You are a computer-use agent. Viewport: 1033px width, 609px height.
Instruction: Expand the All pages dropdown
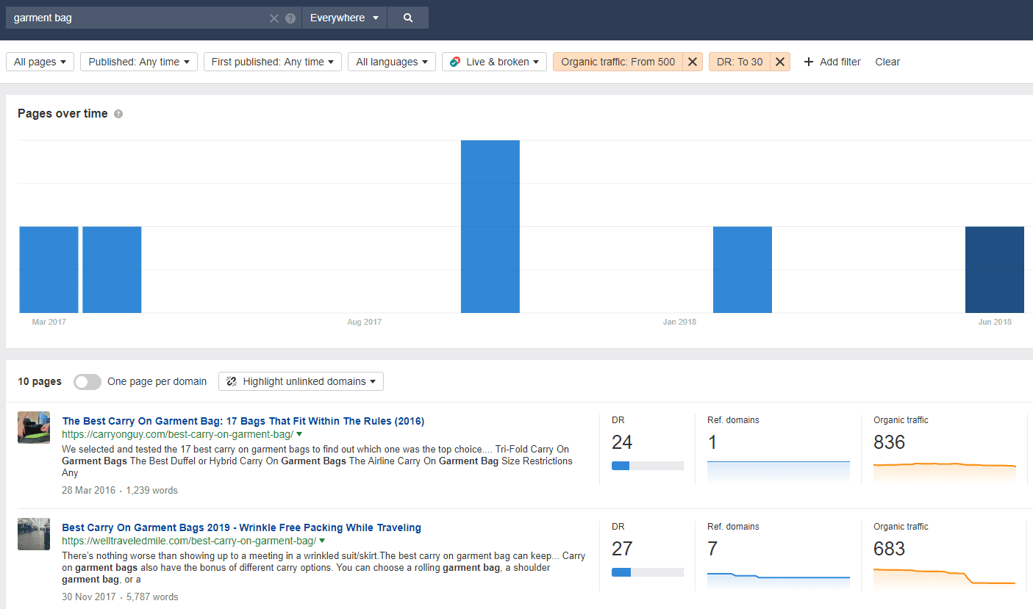(x=40, y=62)
